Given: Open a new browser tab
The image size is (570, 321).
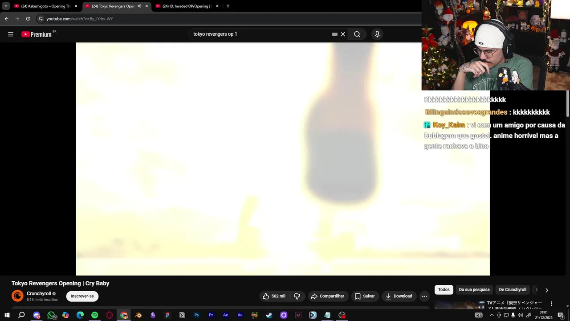Looking at the screenshot, I should coord(228,6).
